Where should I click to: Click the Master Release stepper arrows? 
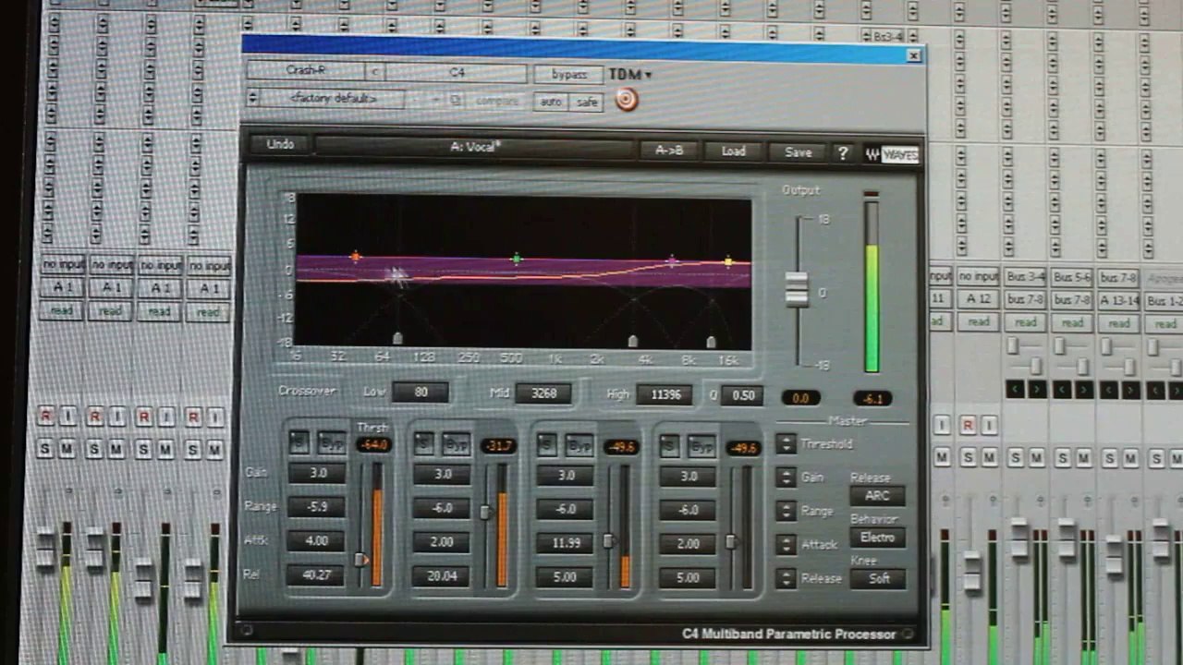[x=786, y=578]
